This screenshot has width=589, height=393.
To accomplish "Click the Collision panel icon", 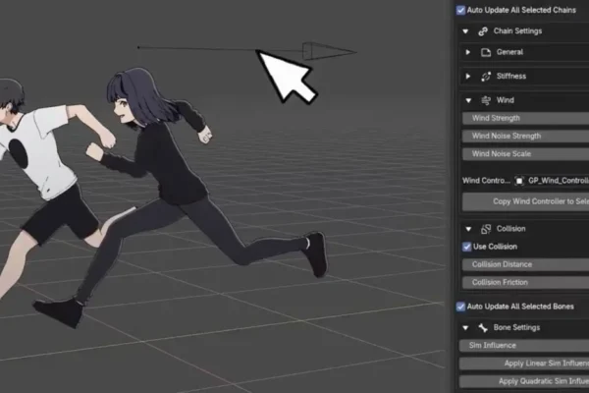I will (x=483, y=229).
